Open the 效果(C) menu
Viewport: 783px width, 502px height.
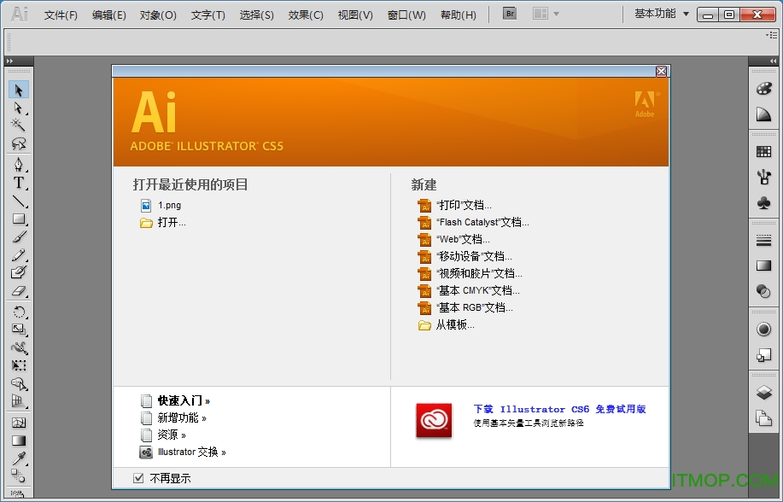coord(306,15)
